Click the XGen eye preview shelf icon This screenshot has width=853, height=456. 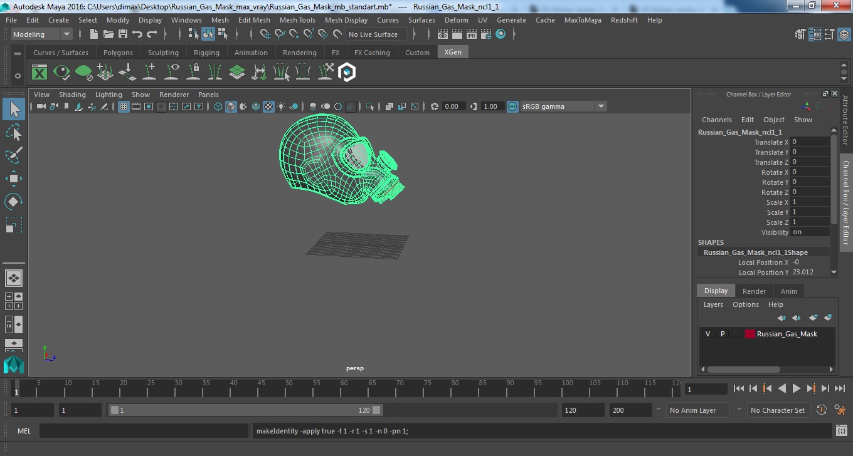pos(61,73)
